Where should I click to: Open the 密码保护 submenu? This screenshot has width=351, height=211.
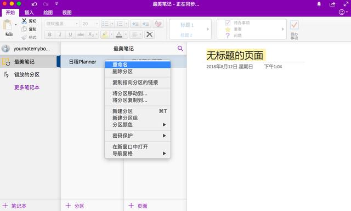point(138,136)
